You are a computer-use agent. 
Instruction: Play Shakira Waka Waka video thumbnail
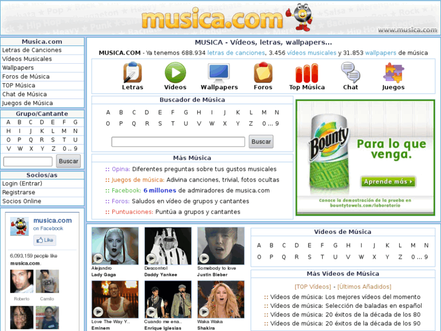[221, 299]
